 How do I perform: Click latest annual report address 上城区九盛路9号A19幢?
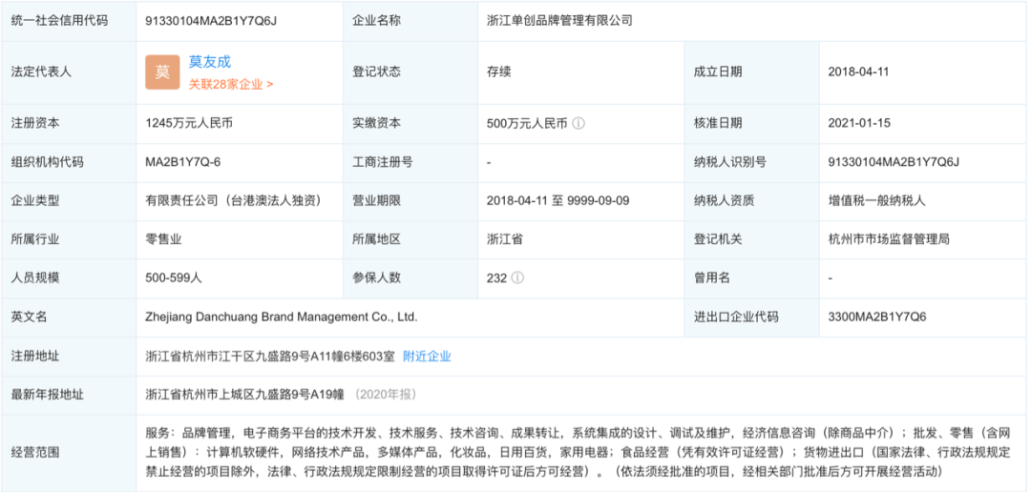coord(244,395)
